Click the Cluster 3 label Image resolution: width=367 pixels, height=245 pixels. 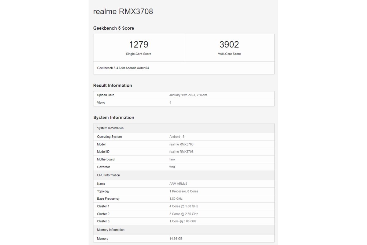pos(103,221)
